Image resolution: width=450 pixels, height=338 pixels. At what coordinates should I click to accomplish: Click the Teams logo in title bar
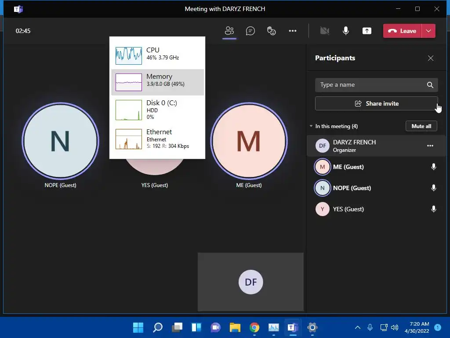[x=18, y=9]
